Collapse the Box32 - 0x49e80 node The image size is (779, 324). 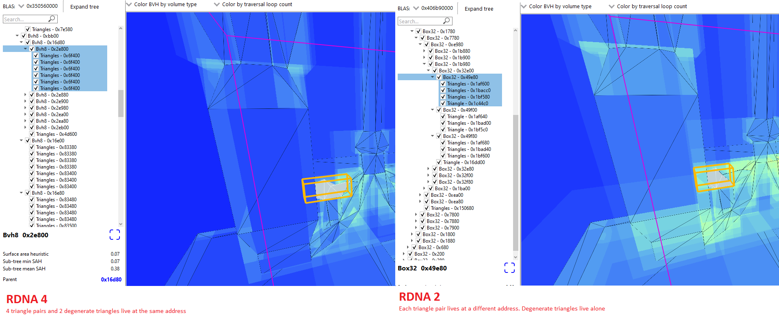pos(432,77)
